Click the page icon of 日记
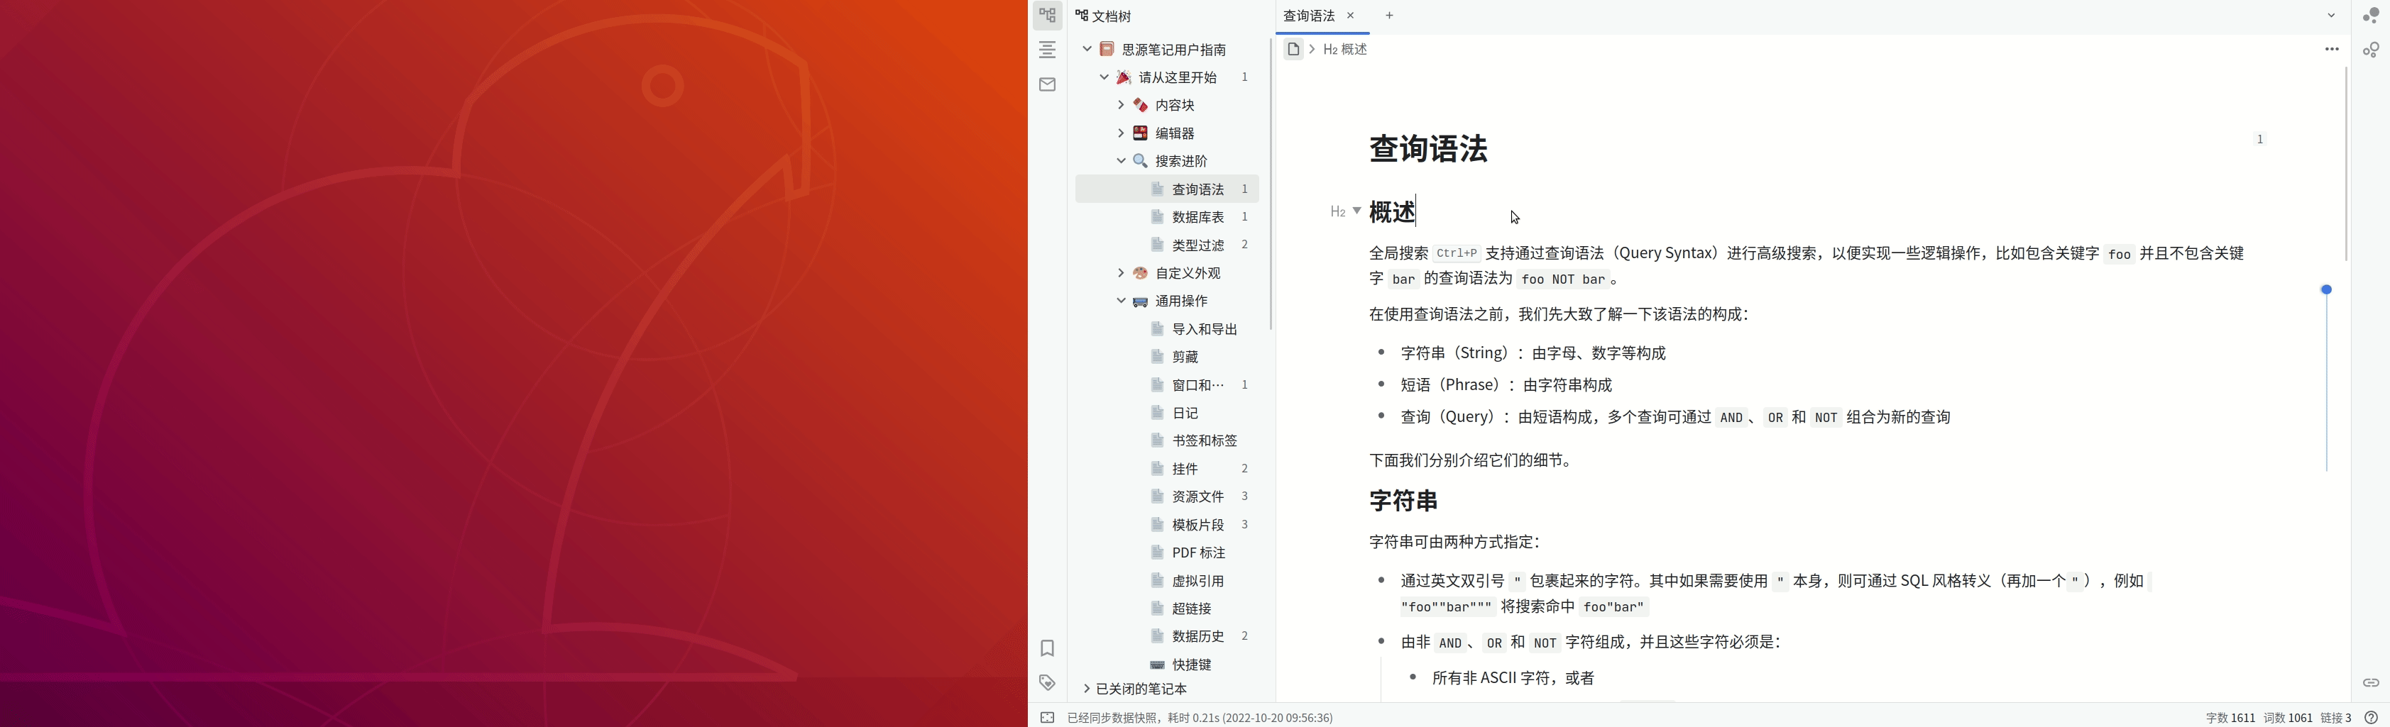 [1157, 413]
